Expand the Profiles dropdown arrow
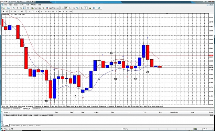The height and width of the screenshot is (131, 215). 10,8
